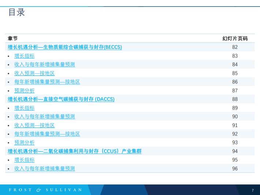Open the DACCS growth opportunity analysis link

[x=61, y=99]
